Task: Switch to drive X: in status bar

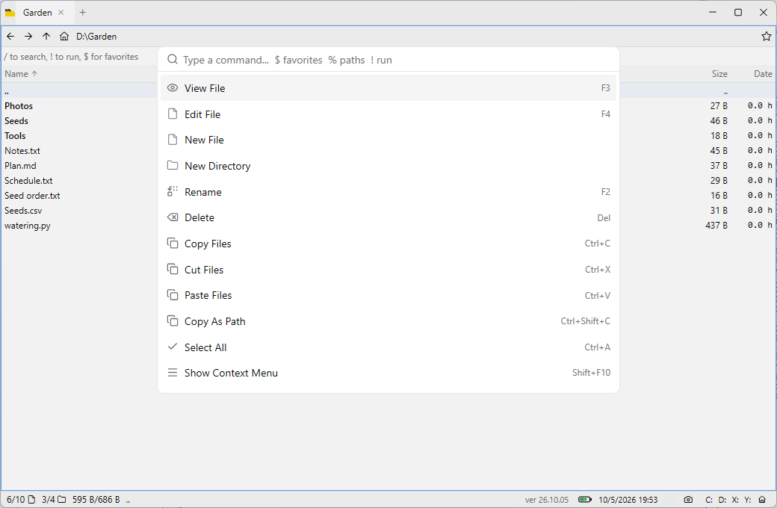Action: pos(735,500)
